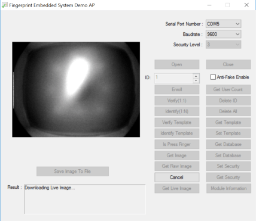
Task: Click the app icon in title bar
Action: (5, 5)
